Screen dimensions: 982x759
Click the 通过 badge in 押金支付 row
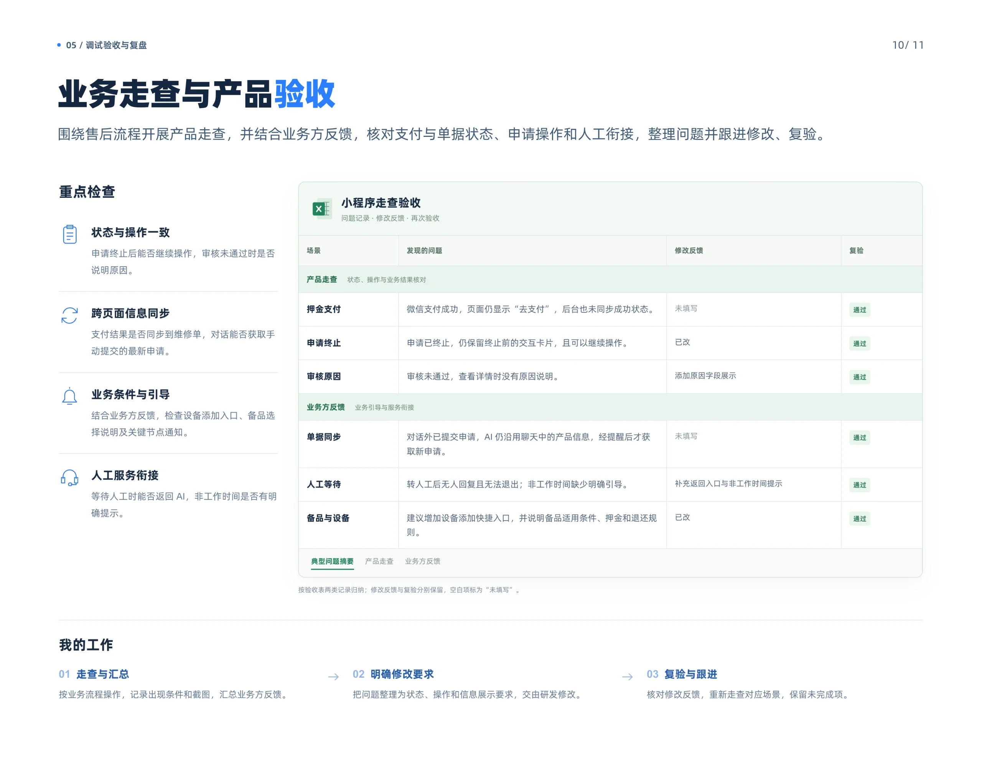(x=860, y=310)
